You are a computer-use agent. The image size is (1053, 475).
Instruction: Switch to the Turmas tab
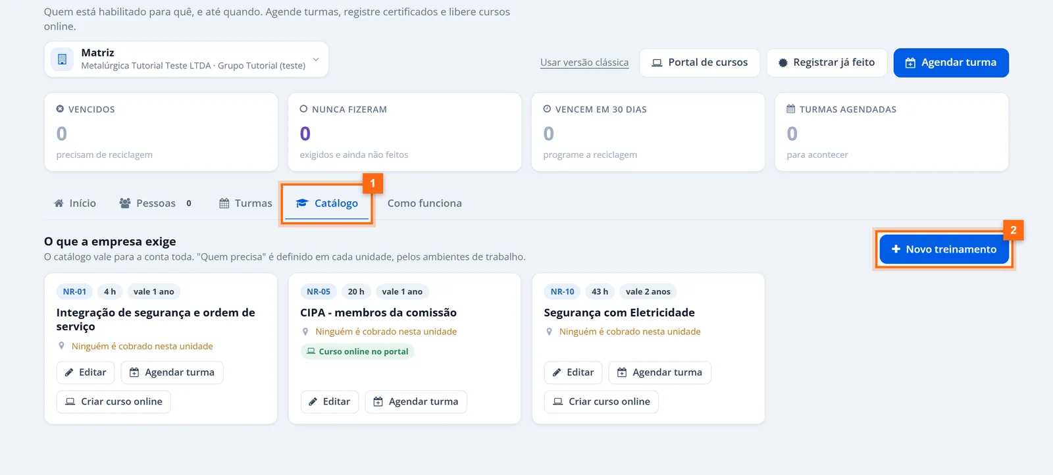tap(245, 203)
